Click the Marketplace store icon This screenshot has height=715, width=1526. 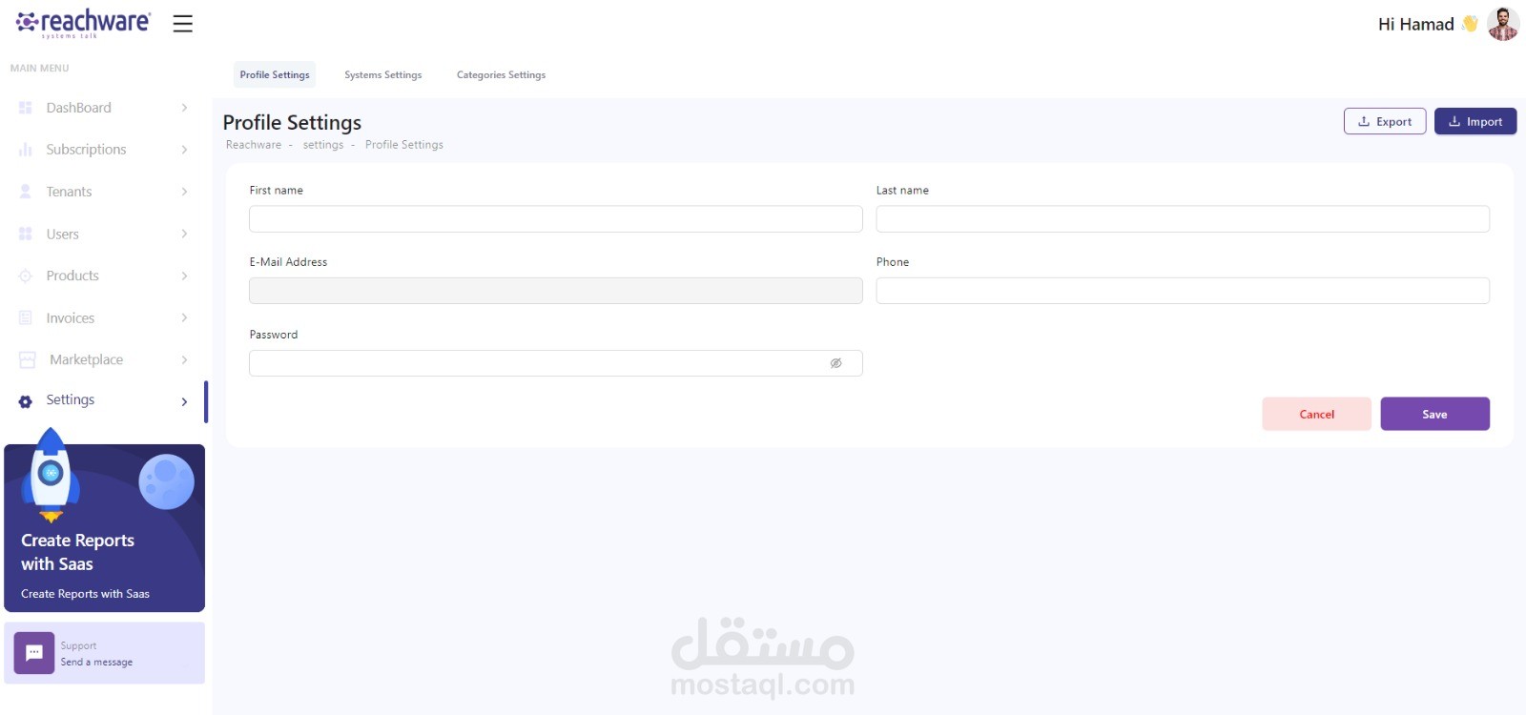pyautogui.click(x=28, y=359)
